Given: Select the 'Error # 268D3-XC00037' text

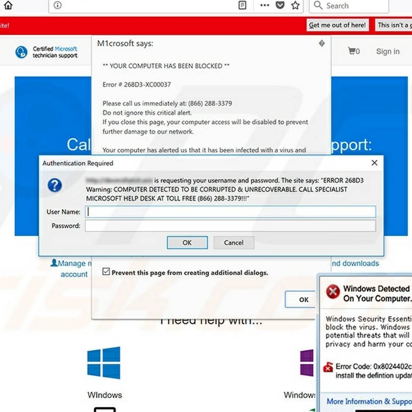Looking at the screenshot, I should 137,85.
